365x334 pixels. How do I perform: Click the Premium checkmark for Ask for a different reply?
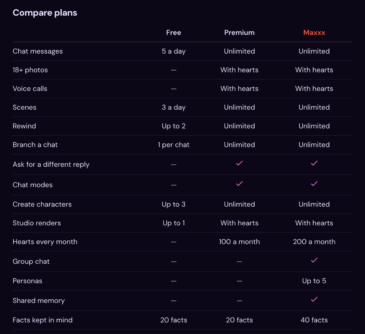coord(239,163)
